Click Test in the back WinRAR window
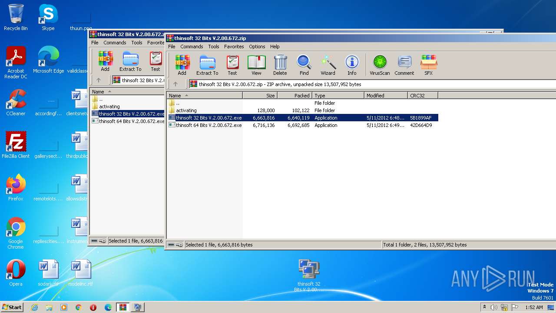556x313 pixels. pos(156,61)
